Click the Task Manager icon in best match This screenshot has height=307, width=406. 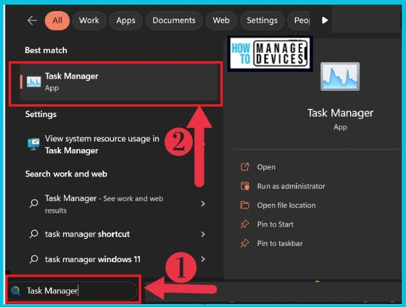point(34,82)
